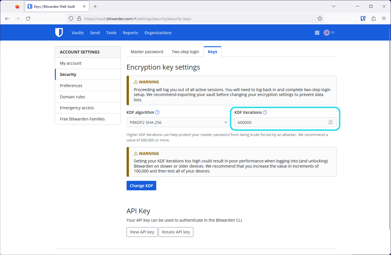Screen dimensions: 391x255
Task: Open the account profile dropdown
Action: point(329,32)
